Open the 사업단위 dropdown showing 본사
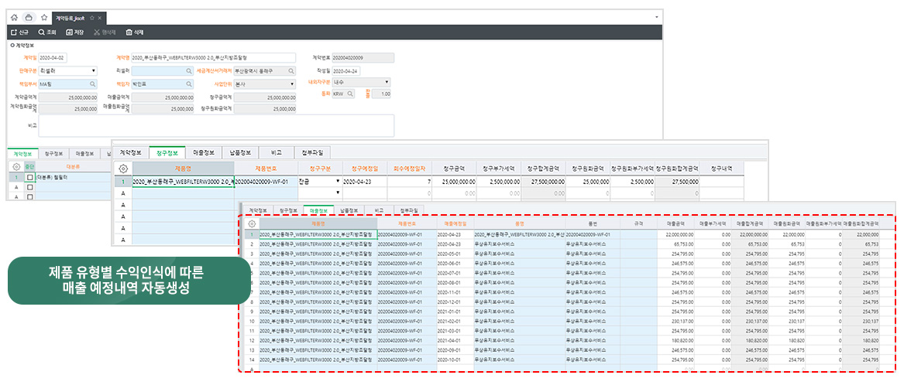Image resolution: width=904 pixels, height=392 pixels. (x=265, y=84)
